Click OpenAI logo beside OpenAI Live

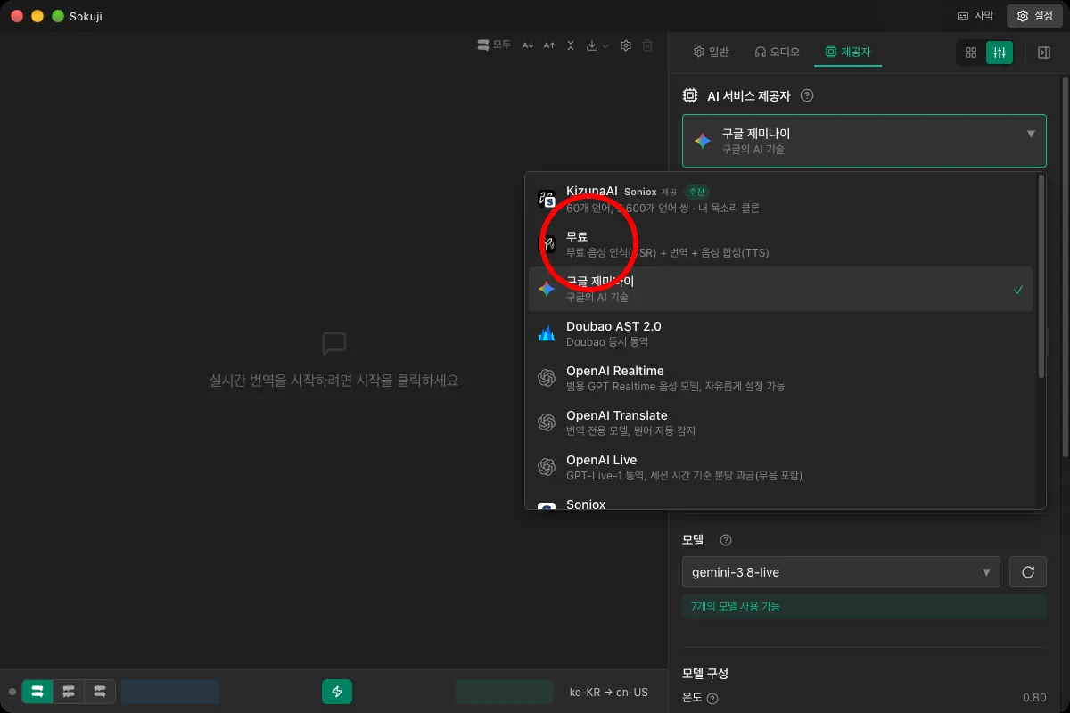(547, 467)
